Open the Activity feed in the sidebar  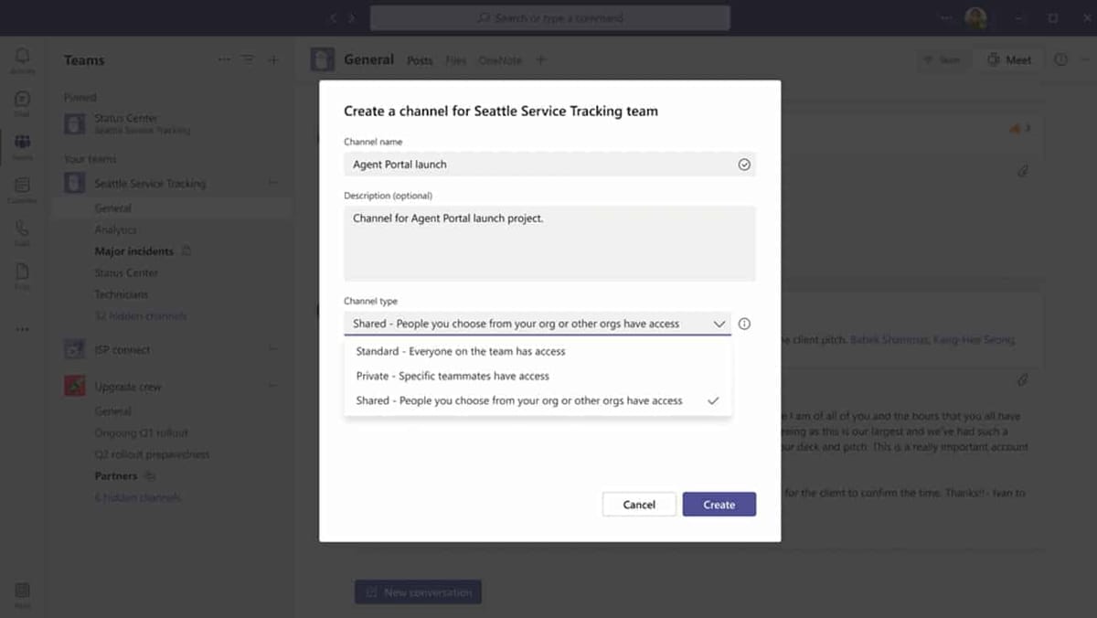(x=22, y=58)
